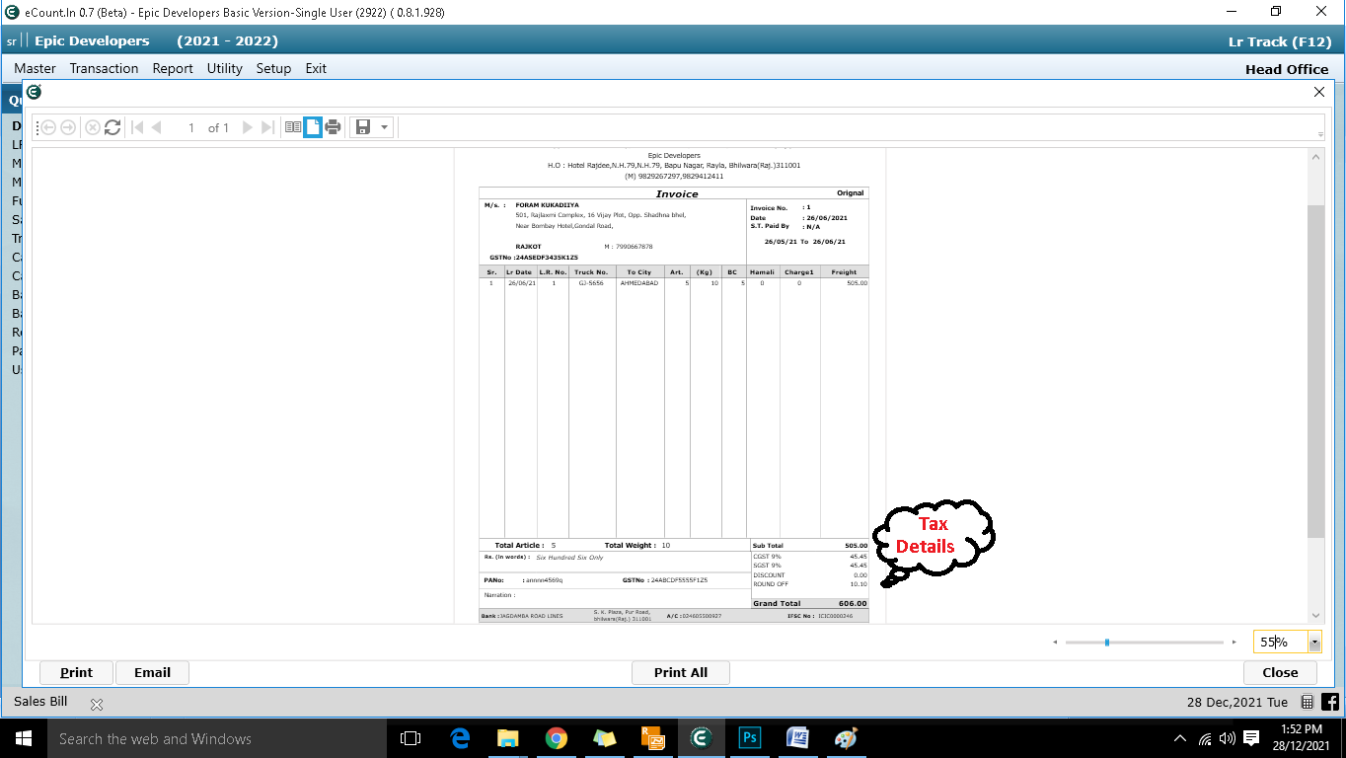Open Task View on the taskbar
1346x758 pixels.
(x=411, y=738)
